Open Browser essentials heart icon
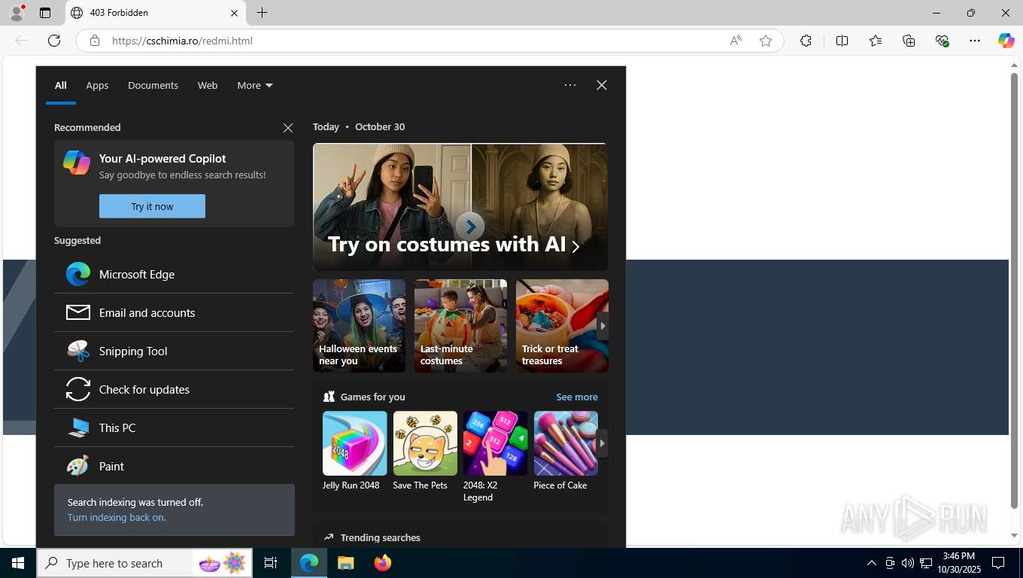The width and height of the screenshot is (1023, 578). pos(942,41)
